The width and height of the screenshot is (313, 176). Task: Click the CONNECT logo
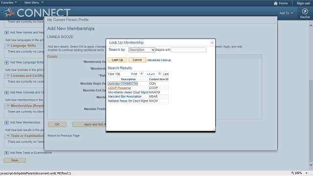point(36,13)
